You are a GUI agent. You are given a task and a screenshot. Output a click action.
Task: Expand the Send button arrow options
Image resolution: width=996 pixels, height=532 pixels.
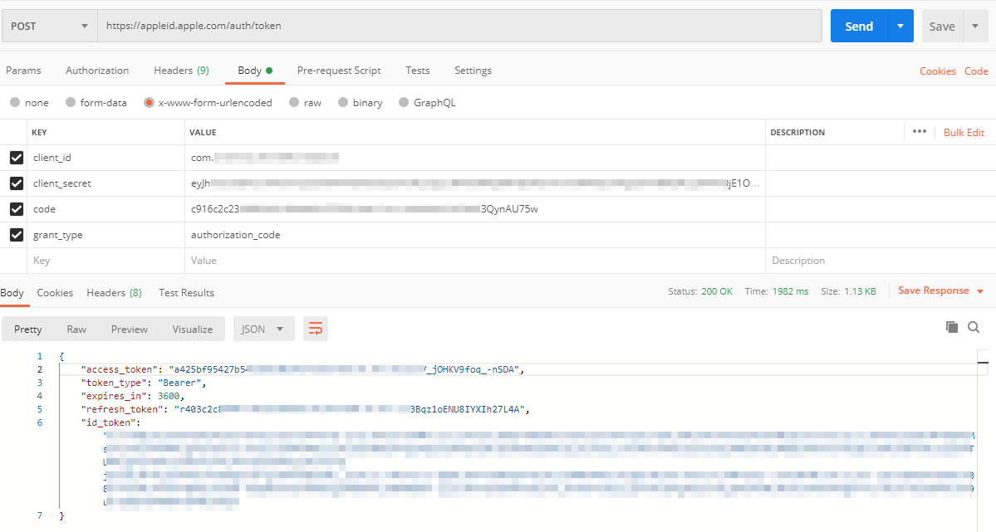pyautogui.click(x=900, y=26)
